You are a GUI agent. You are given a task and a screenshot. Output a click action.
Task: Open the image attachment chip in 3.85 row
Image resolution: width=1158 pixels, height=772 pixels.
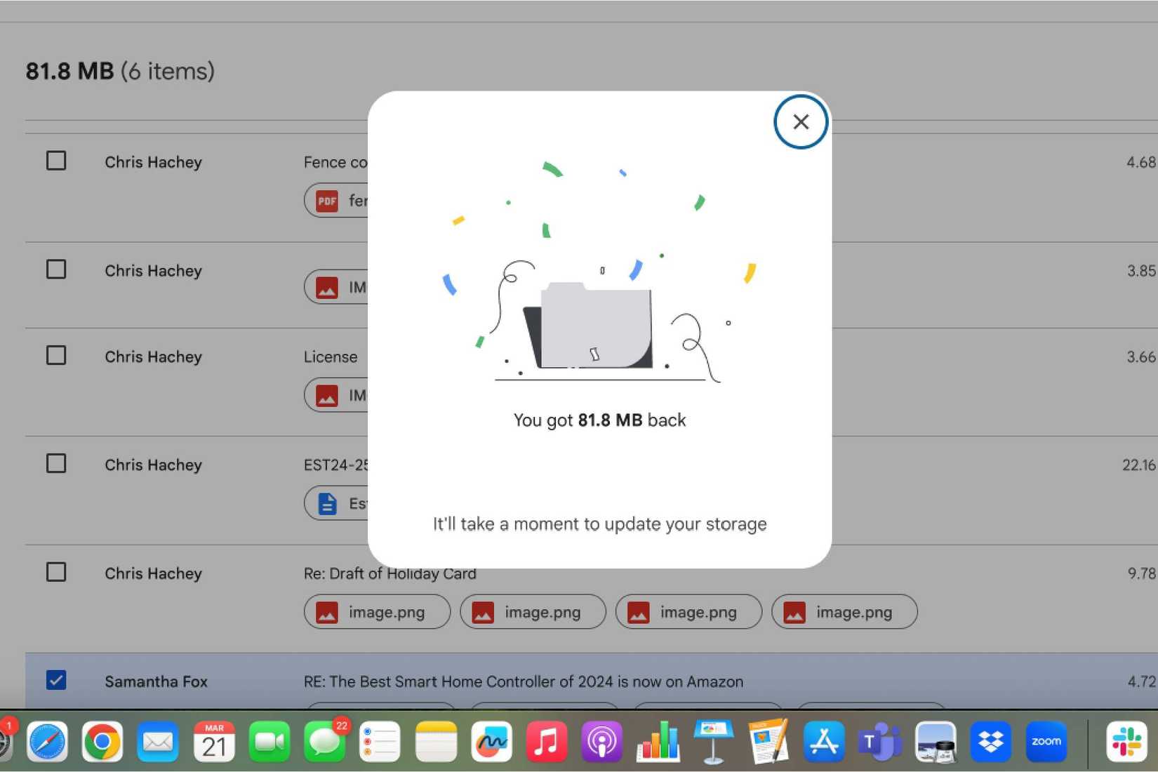click(337, 287)
